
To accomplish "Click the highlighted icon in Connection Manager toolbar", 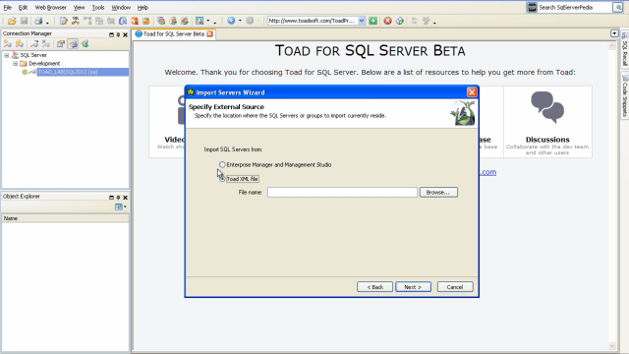I will tap(73, 44).
